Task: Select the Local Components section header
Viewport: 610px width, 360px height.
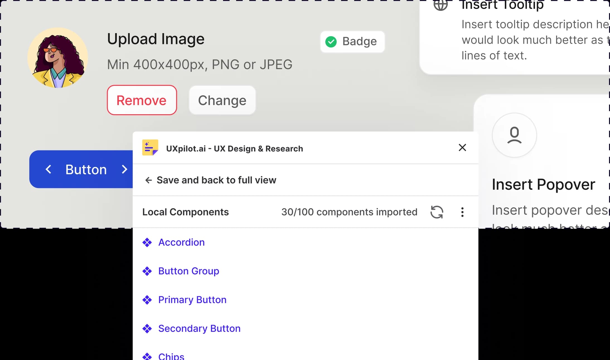Action: [185, 212]
